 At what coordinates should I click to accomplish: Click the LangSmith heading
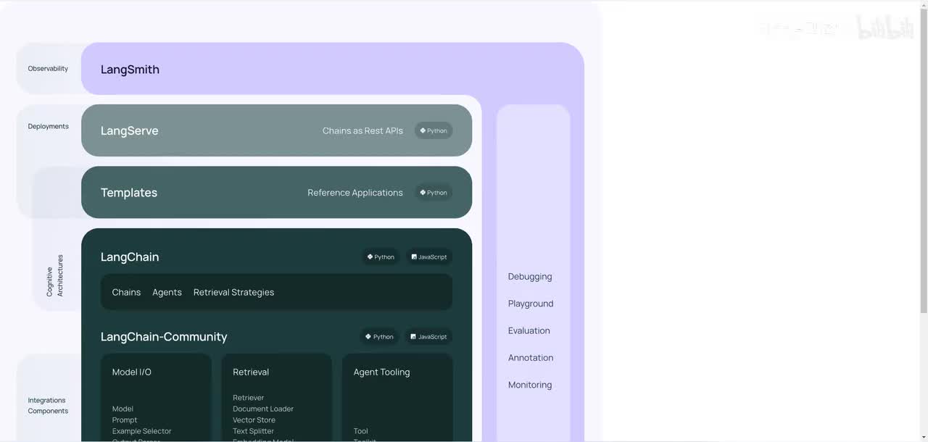pos(130,70)
